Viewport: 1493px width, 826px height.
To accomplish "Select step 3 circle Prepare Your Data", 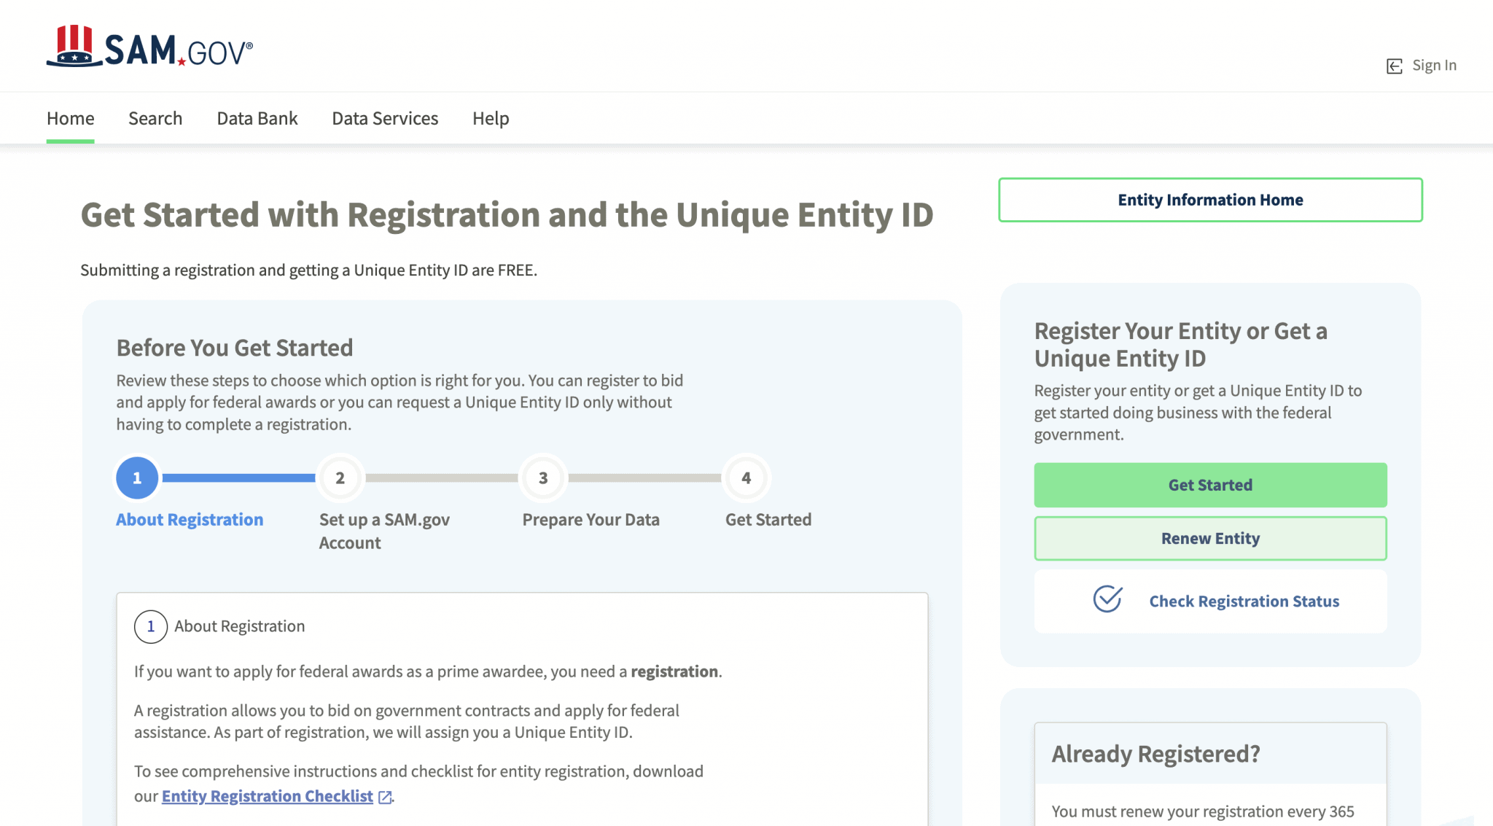I will pos(543,478).
